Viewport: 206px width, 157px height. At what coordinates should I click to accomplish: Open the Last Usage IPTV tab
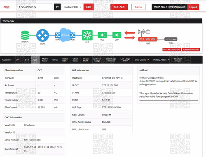pos(125,60)
